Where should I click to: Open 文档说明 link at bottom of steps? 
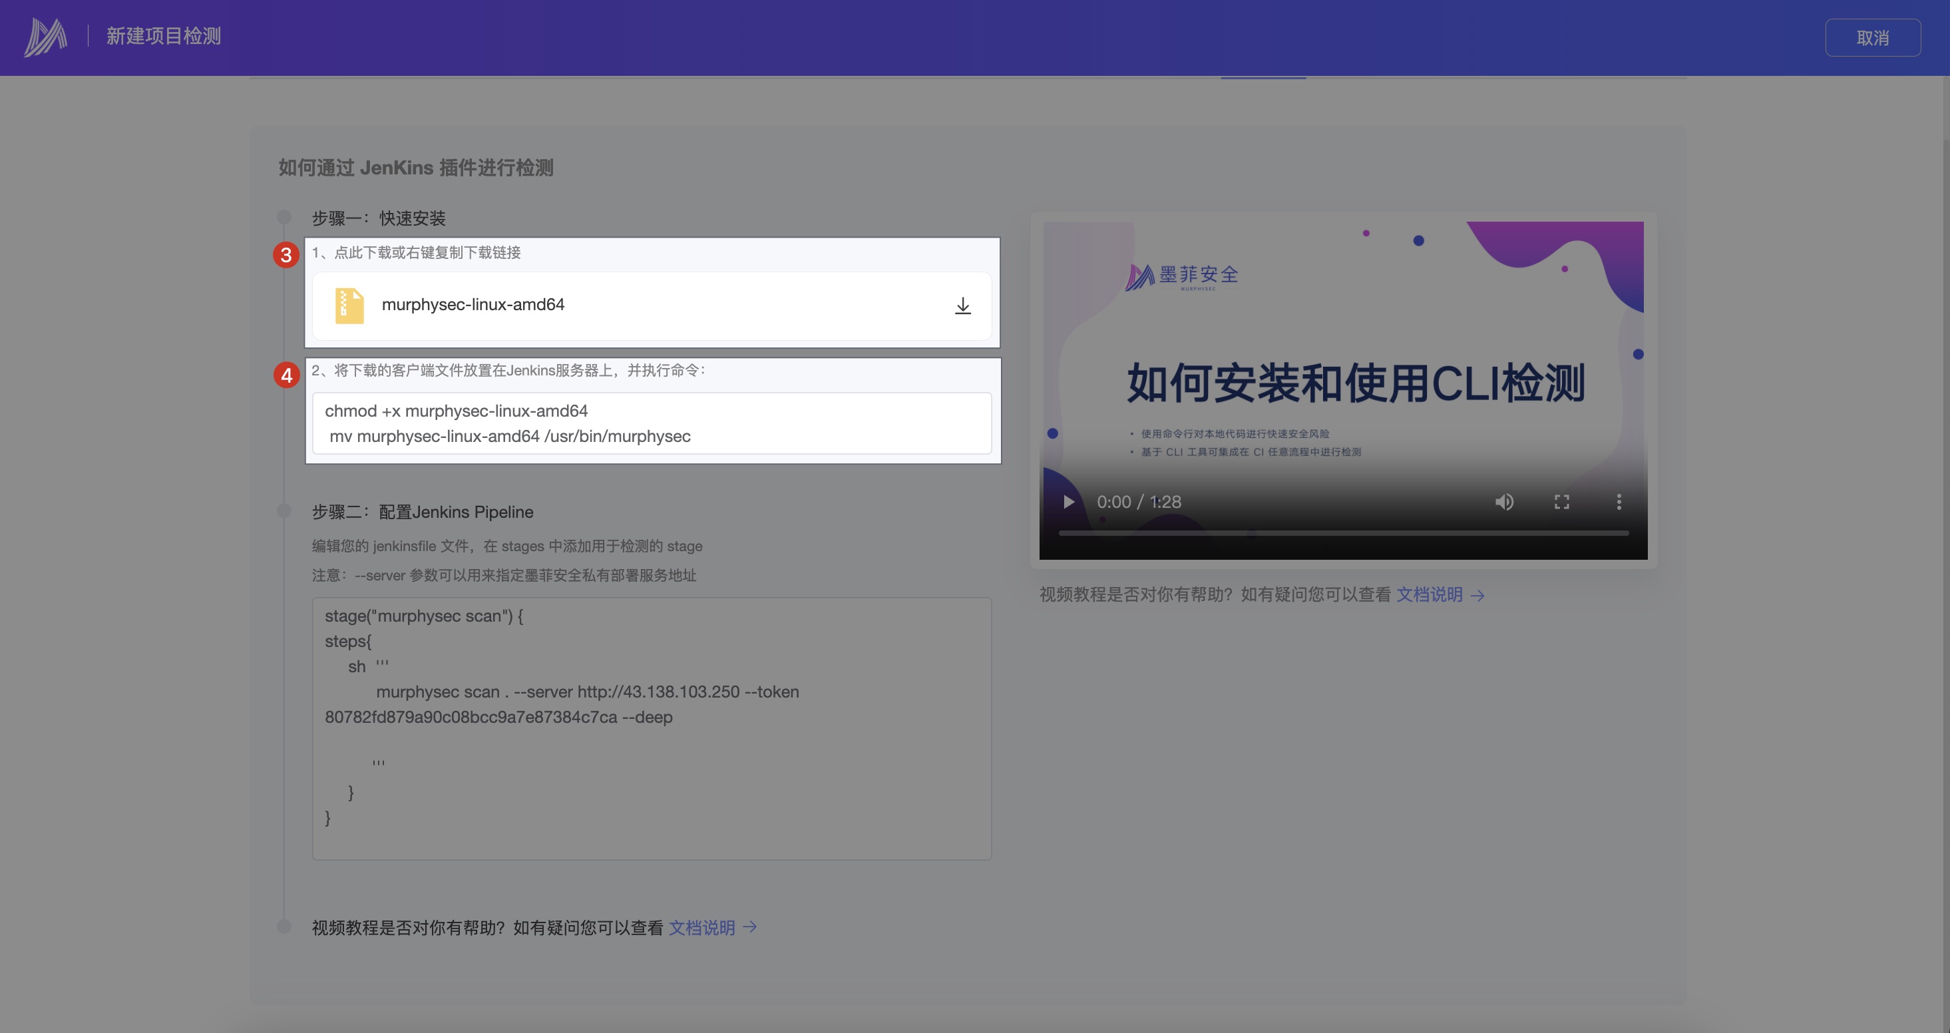coord(701,927)
